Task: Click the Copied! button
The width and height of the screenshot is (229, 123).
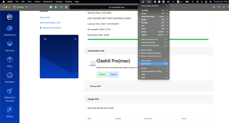Action: (102, 75)
